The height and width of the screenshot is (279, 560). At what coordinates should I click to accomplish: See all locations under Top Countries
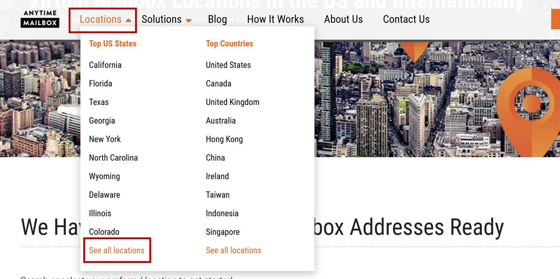pyautogui.click(x=233, y=251)
